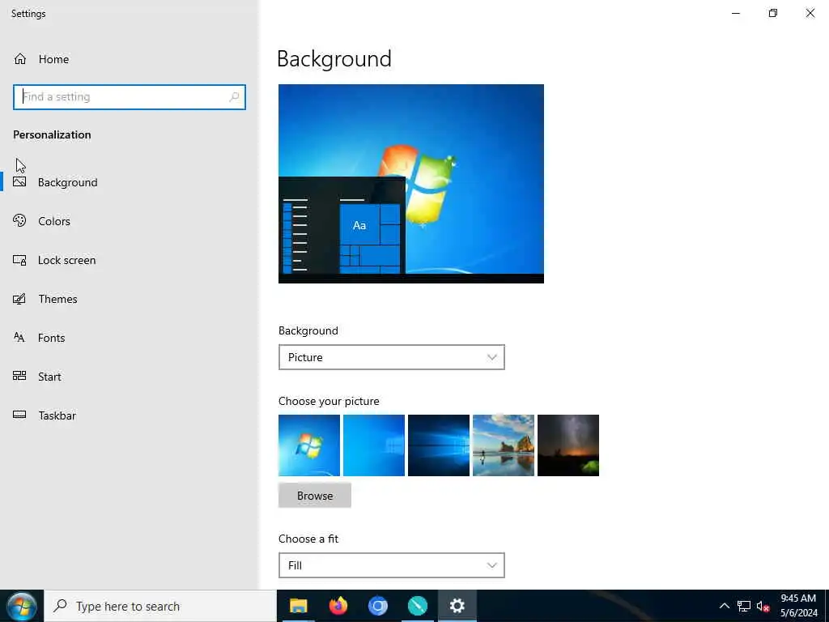Restore down the Settings window

coord(773,13)
